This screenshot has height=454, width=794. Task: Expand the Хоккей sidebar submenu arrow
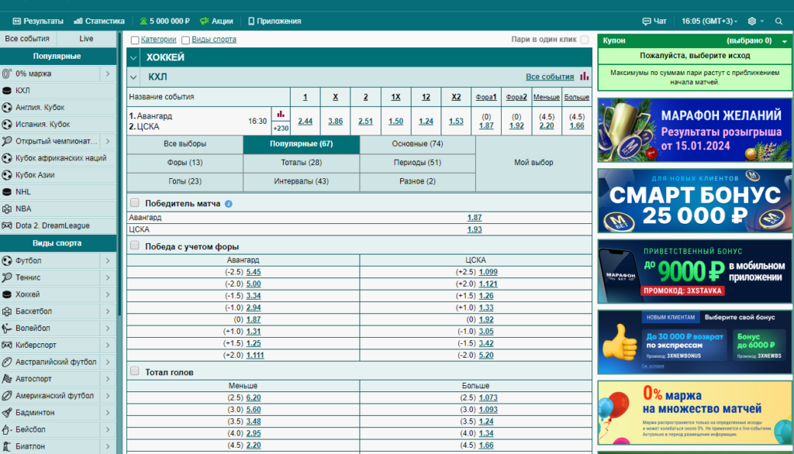point(108,294)
